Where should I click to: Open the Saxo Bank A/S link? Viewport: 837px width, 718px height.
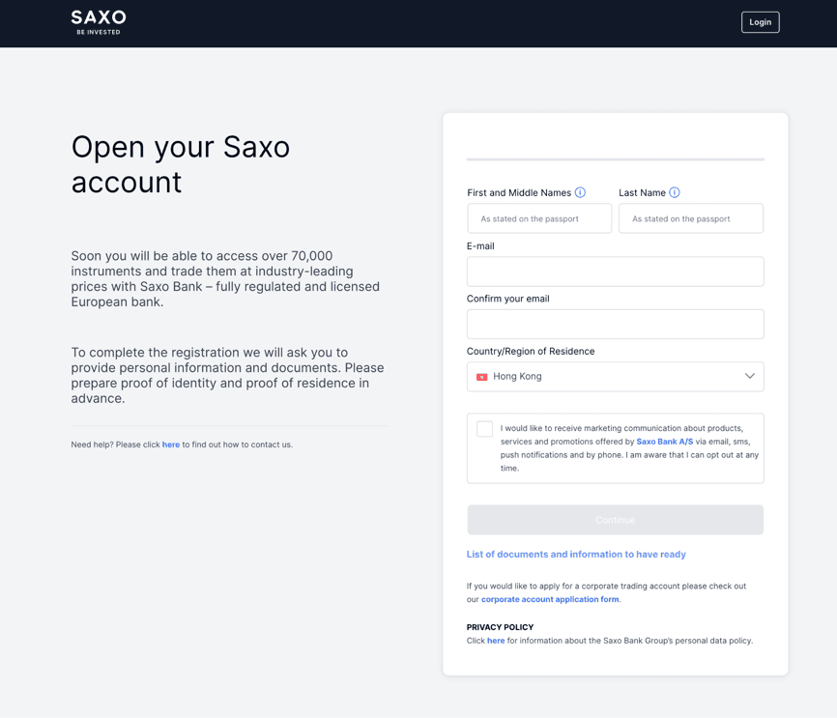664,442
